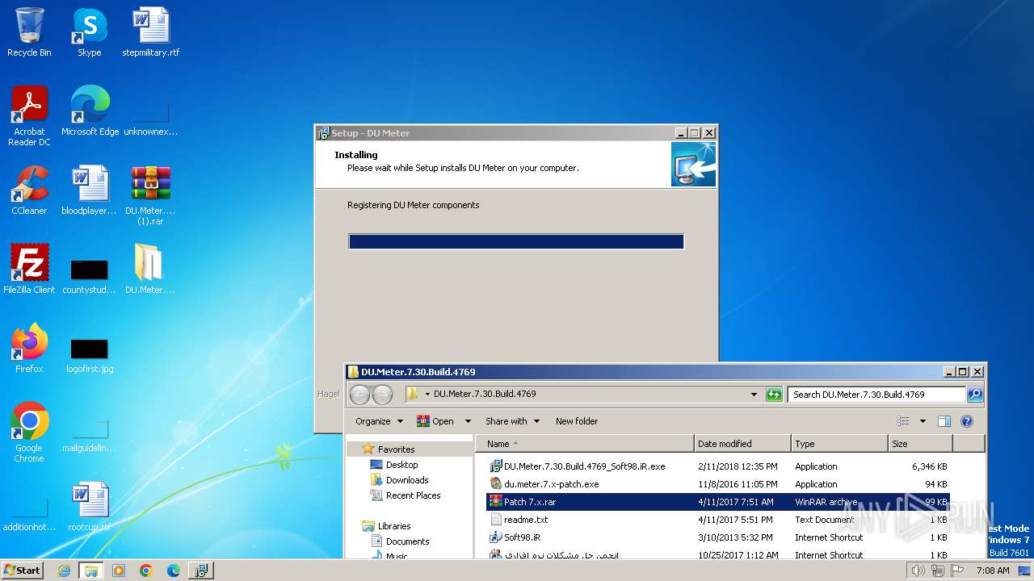
Task: Click the installation progress bar
Action: tap(516, 241)
